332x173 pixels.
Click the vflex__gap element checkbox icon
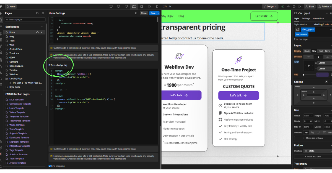click(295, 13)
